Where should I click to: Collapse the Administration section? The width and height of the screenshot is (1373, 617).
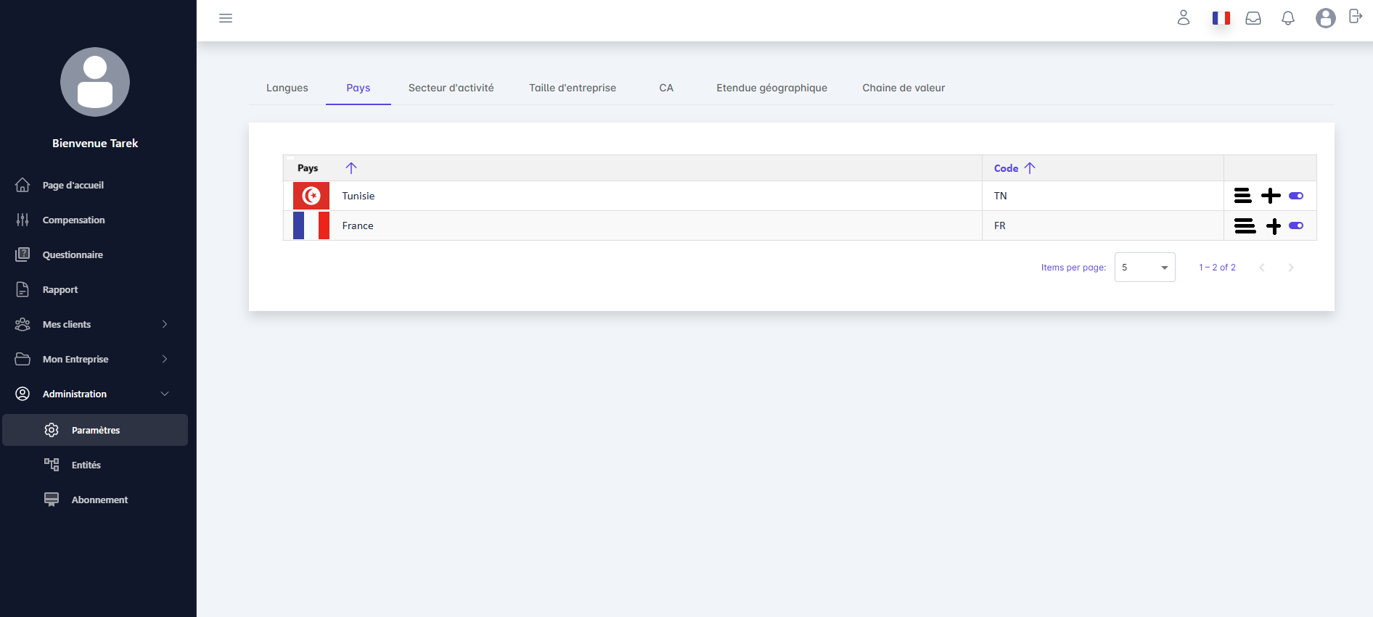pos(165,394)
